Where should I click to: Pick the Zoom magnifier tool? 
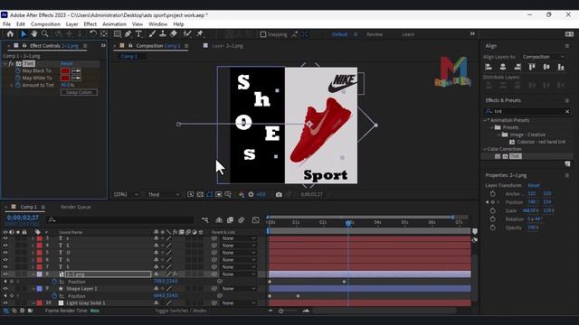[x=44, y=34]
